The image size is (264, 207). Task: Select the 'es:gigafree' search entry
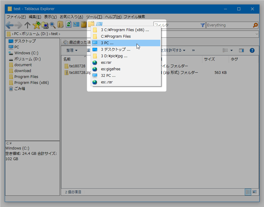[126, 69]
